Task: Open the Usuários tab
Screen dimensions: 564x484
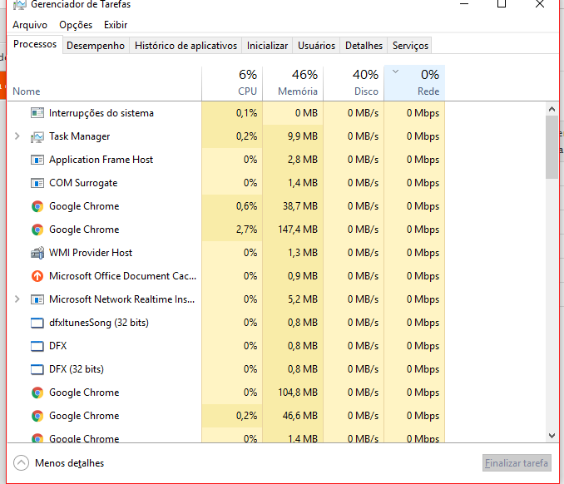Action: click(316, 46)
